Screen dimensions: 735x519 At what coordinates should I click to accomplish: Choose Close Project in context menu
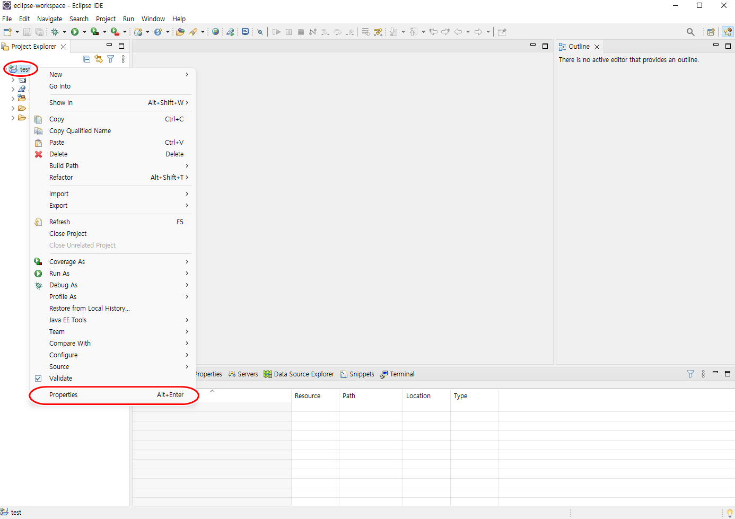coord(113,234)
